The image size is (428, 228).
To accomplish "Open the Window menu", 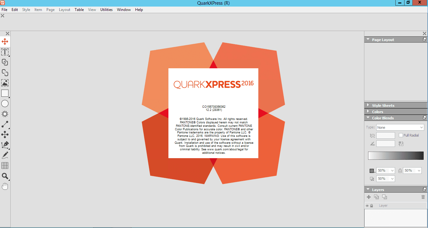I will (x=124, y=10).
